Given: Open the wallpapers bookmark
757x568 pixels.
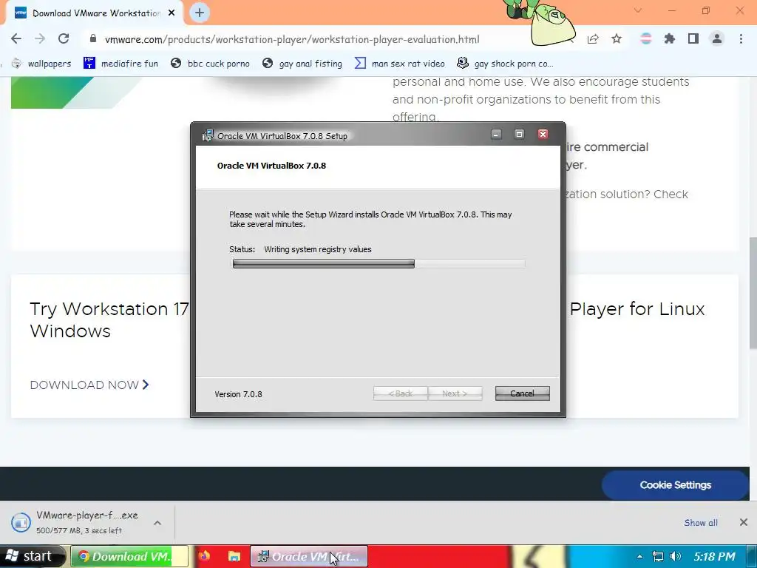Looking at the screenshot, I should 41,64.
